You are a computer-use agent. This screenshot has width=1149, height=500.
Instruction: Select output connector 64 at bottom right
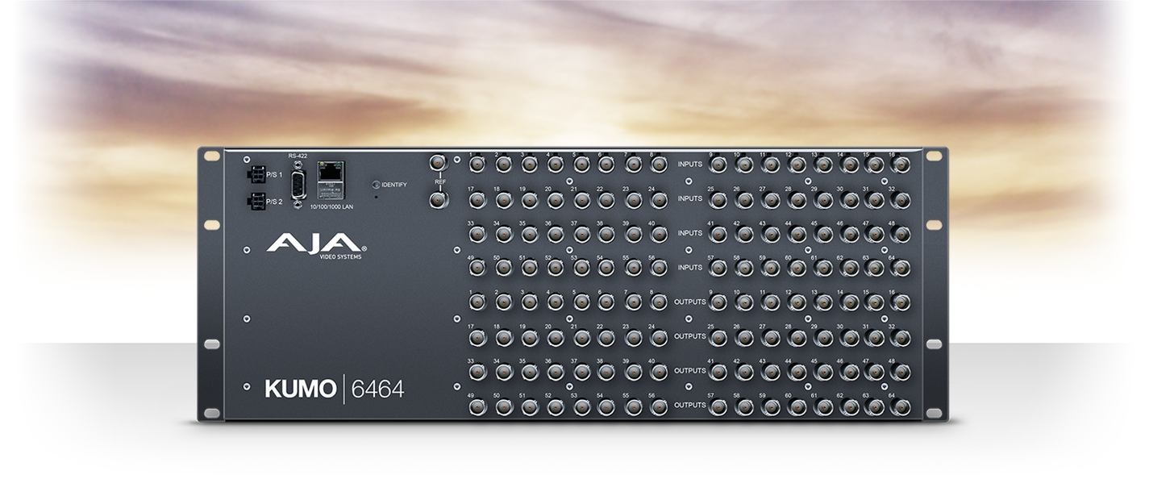point(901,405)
